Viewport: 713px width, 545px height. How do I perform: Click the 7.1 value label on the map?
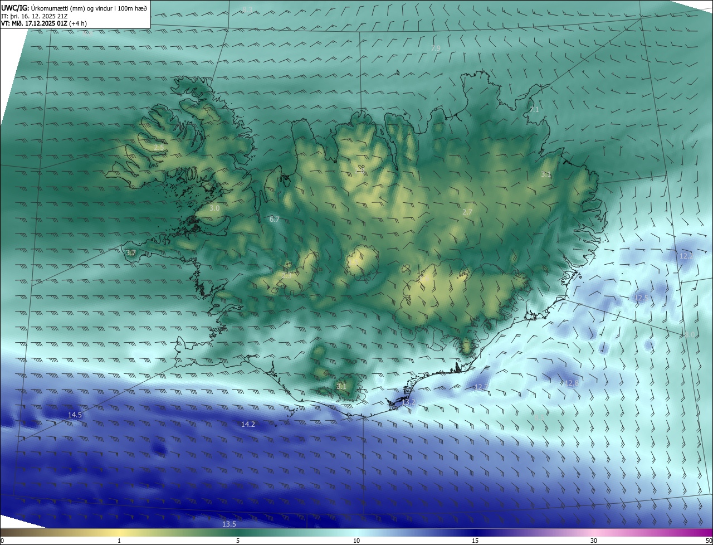tap(534, 110)
